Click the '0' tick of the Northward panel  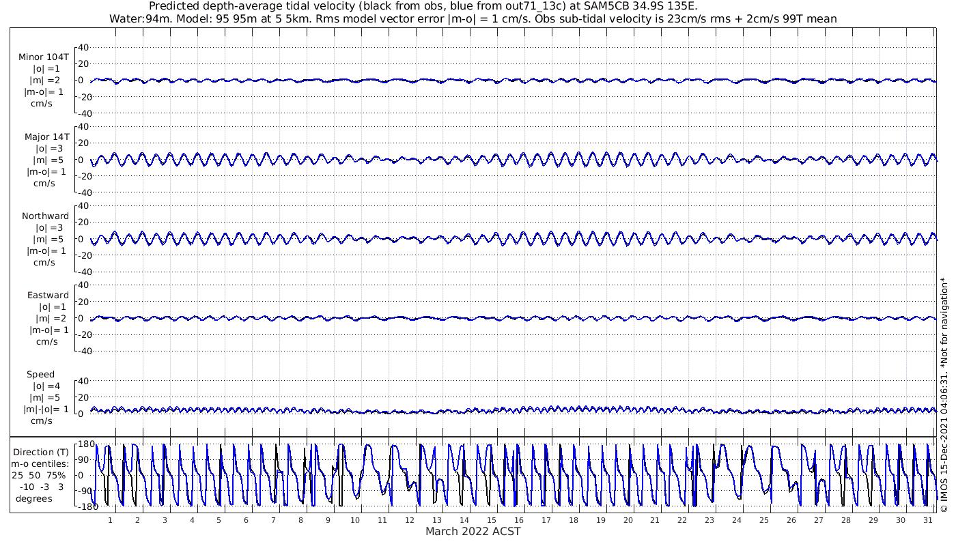[81, 239]
